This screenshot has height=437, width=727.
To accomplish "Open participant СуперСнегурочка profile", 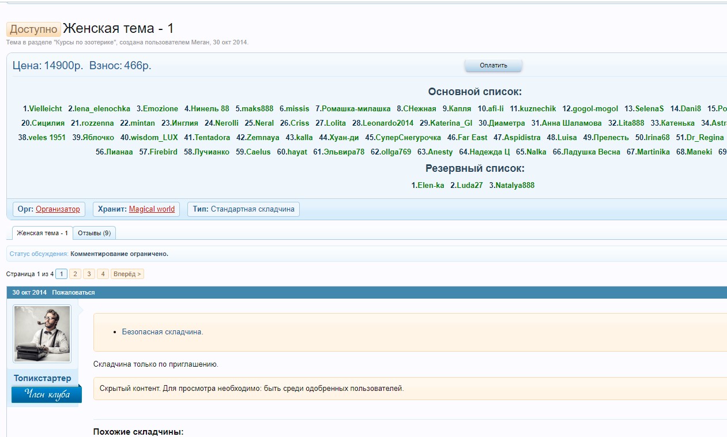I will [x=408, y=137].
